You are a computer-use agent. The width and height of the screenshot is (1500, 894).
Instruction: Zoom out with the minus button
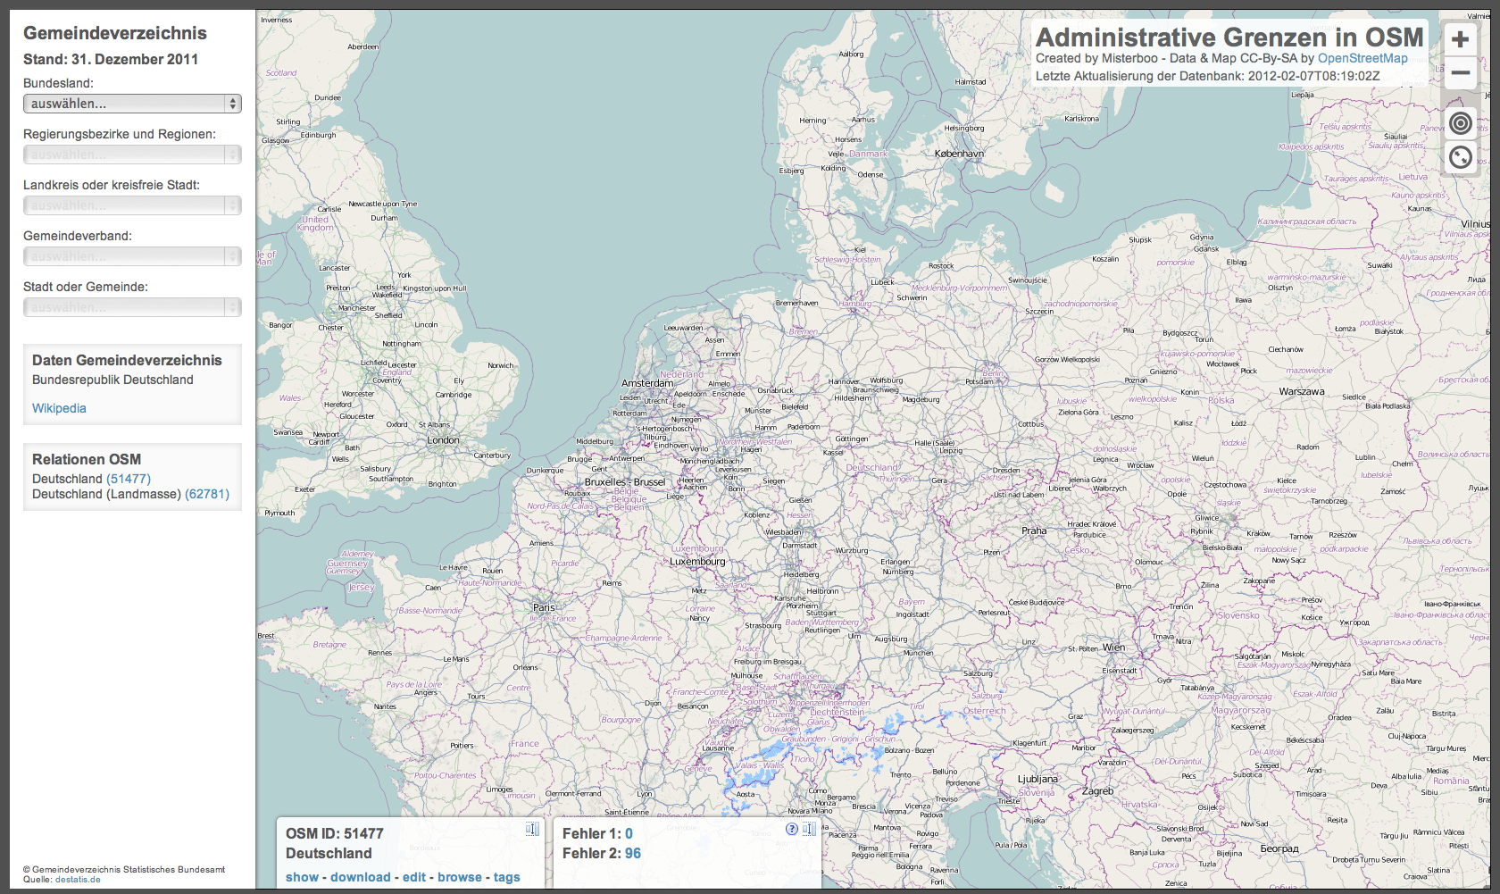coord(1460,73)
